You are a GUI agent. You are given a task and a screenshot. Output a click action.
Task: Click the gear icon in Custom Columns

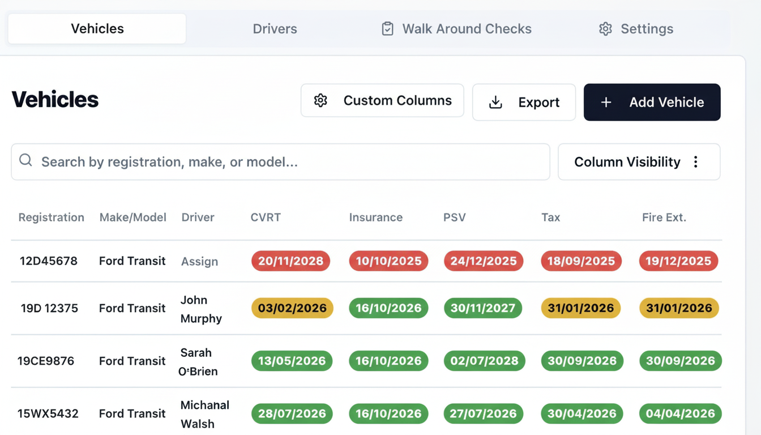click(320, 100)
